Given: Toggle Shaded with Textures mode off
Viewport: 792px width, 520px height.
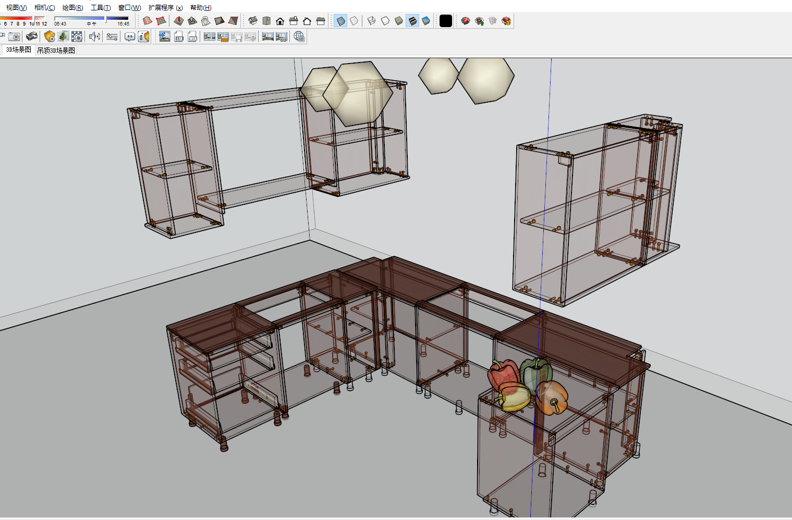Looking at the screenshot, I should click(412, 21).
